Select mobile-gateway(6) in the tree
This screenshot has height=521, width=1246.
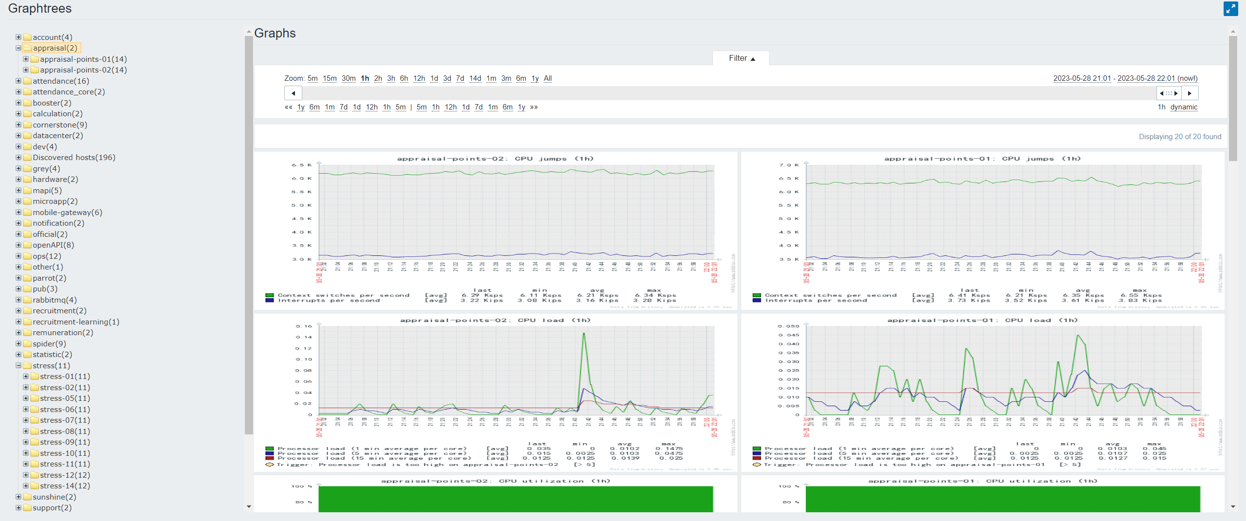click(x=67, y=212)
